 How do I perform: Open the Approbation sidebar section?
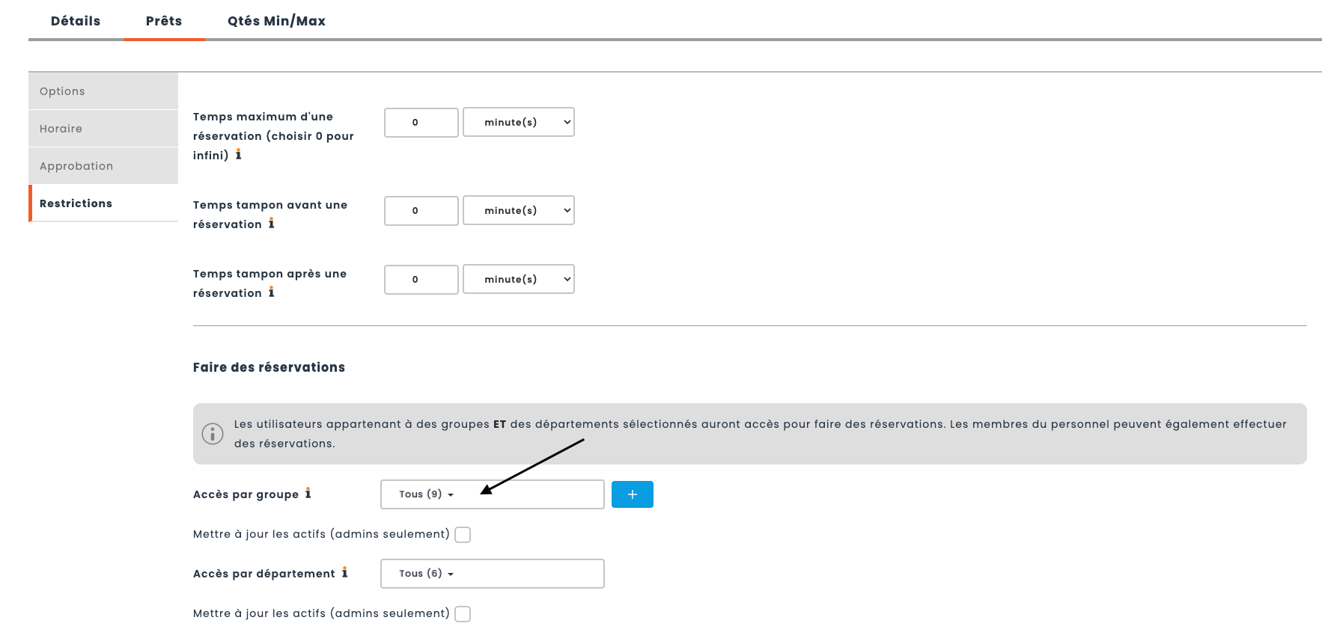coord(103,166)
